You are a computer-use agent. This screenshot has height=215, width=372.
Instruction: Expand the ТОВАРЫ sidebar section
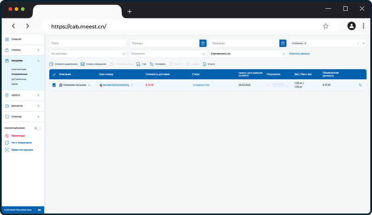(23, 50)
